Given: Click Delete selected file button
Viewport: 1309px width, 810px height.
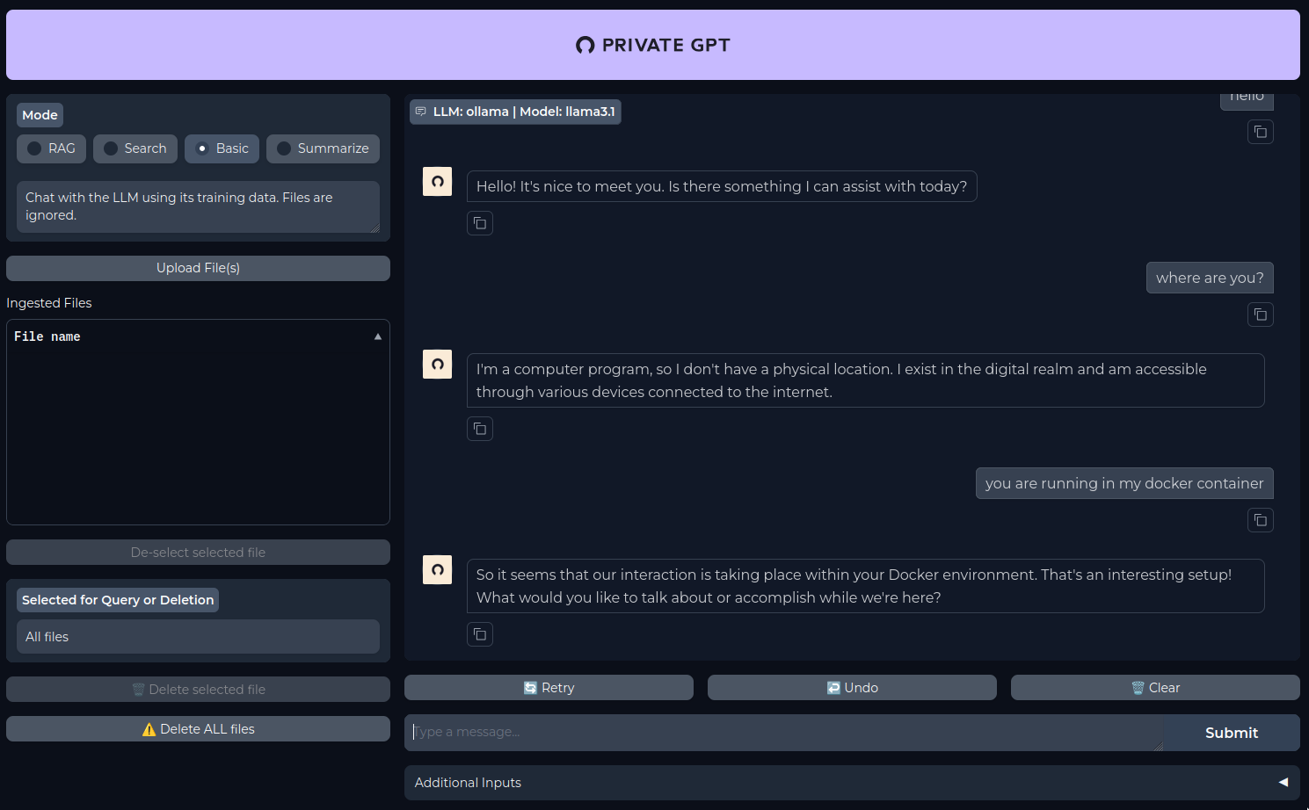Looking at the screenshot, I should tap(198, 690).
